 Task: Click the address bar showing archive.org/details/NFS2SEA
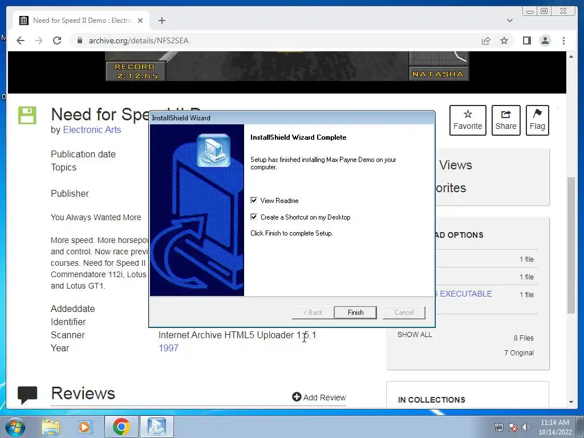275,40
